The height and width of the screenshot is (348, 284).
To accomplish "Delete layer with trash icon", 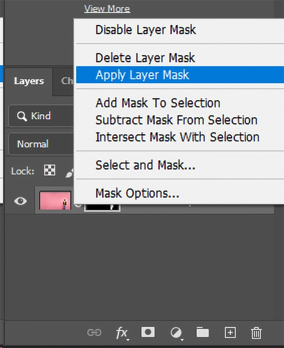I will (256, 333).
